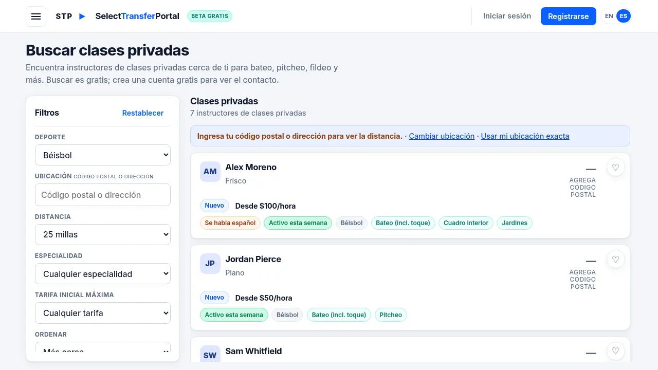The image size is (658, 370).
Task: Click Alex Moreno's Bateo (incl. toque) tag
Action: click(403, 223)
